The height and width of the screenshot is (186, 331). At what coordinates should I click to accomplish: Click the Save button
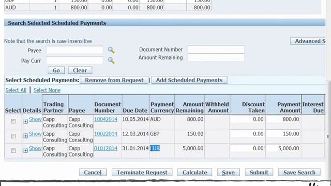(229, 173)
